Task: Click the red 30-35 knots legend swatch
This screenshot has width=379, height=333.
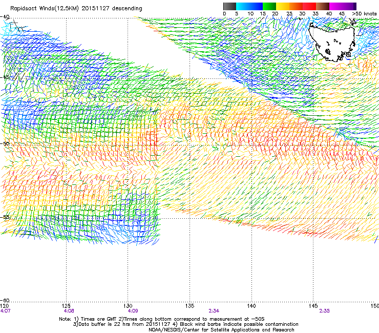Action: click(309, 6)
